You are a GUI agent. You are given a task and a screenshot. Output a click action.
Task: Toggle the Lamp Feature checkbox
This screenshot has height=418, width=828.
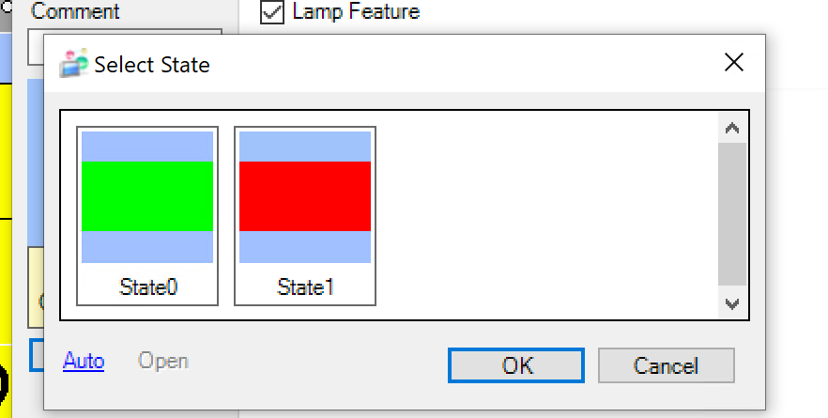[x=272, y=12]
